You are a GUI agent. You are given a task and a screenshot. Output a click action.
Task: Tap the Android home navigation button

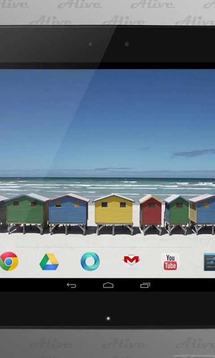coord(108,285)
